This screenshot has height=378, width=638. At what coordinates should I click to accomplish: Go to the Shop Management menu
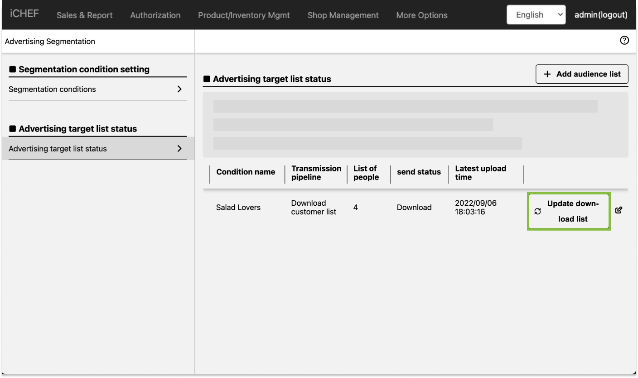pyautogui.click(x=343, y=15)
